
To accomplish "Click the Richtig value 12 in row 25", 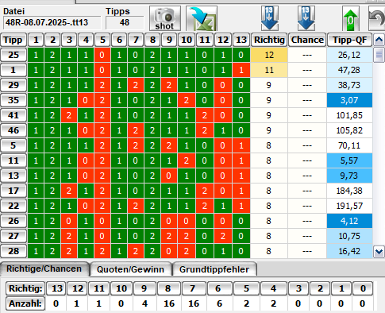I will point(269,55).
